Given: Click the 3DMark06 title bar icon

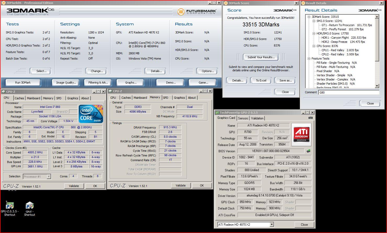Looking at the screenshot, I should point(4,3).
